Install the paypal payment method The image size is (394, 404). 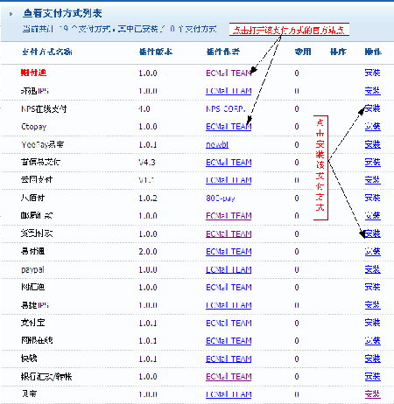[x=372, y=269]
